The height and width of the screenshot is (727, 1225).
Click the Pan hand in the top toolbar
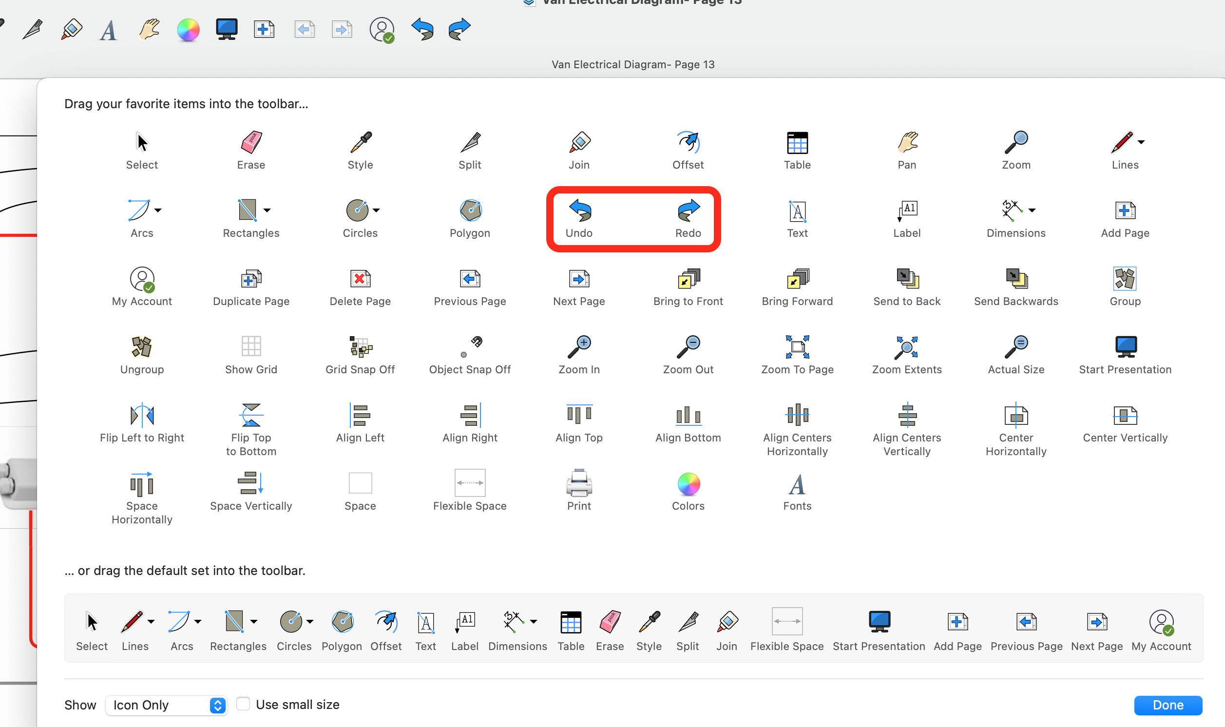pyautogui.click(x=149, y=29)
